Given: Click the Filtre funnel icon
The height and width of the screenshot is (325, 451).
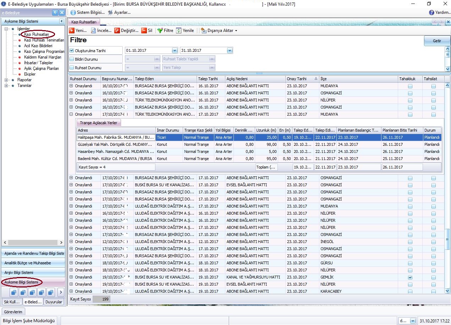Looking at the screenshot, I should pos(160,31).
